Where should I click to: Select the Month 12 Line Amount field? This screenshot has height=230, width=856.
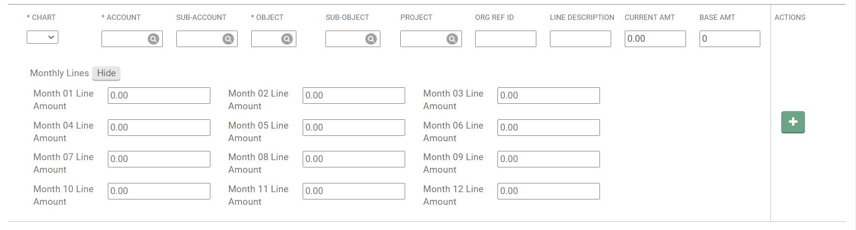[x=548, y=191]
